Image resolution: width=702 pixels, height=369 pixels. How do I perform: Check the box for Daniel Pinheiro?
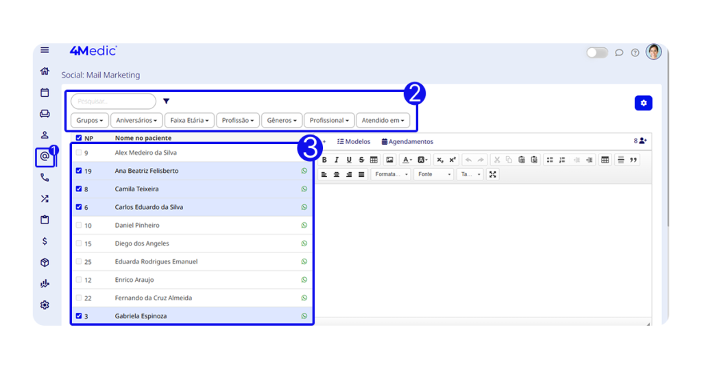pyautogui.click(x=79, y=225)
